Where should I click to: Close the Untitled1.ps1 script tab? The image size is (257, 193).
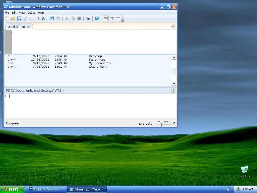(29, 27)
